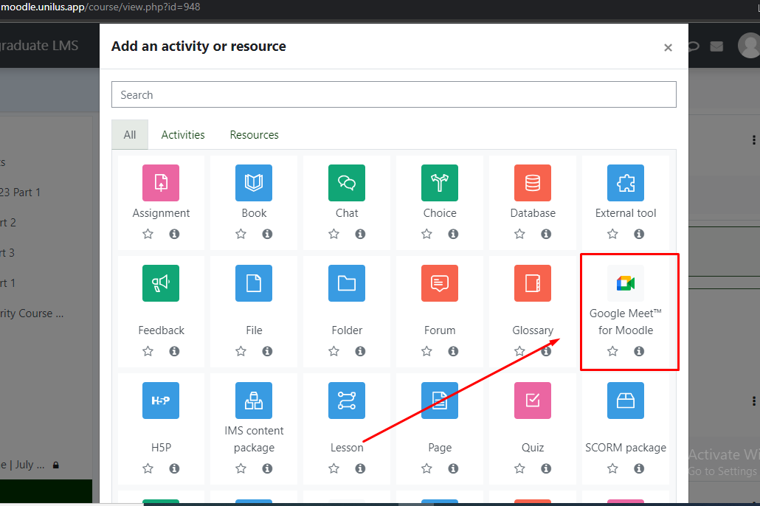The width and height of the screenshot is (760, 506).
Task: Choose the IMS content package icon
Action: coord(254,401)
